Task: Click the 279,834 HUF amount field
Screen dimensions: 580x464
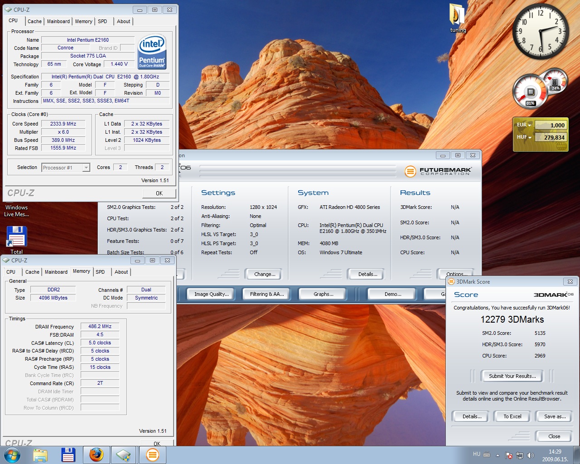Action: 550,137
